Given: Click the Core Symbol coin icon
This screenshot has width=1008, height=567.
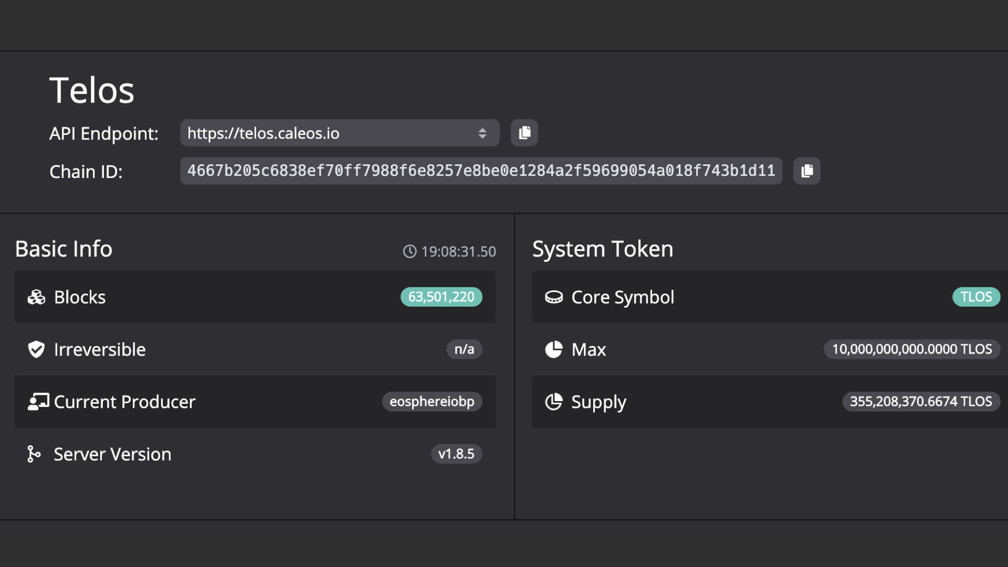Looking at the screenshot, I should 554,297.
